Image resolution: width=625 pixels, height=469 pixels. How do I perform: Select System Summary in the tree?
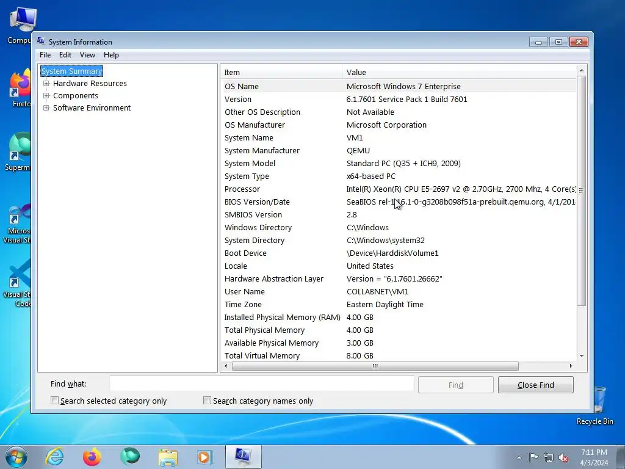72,71
